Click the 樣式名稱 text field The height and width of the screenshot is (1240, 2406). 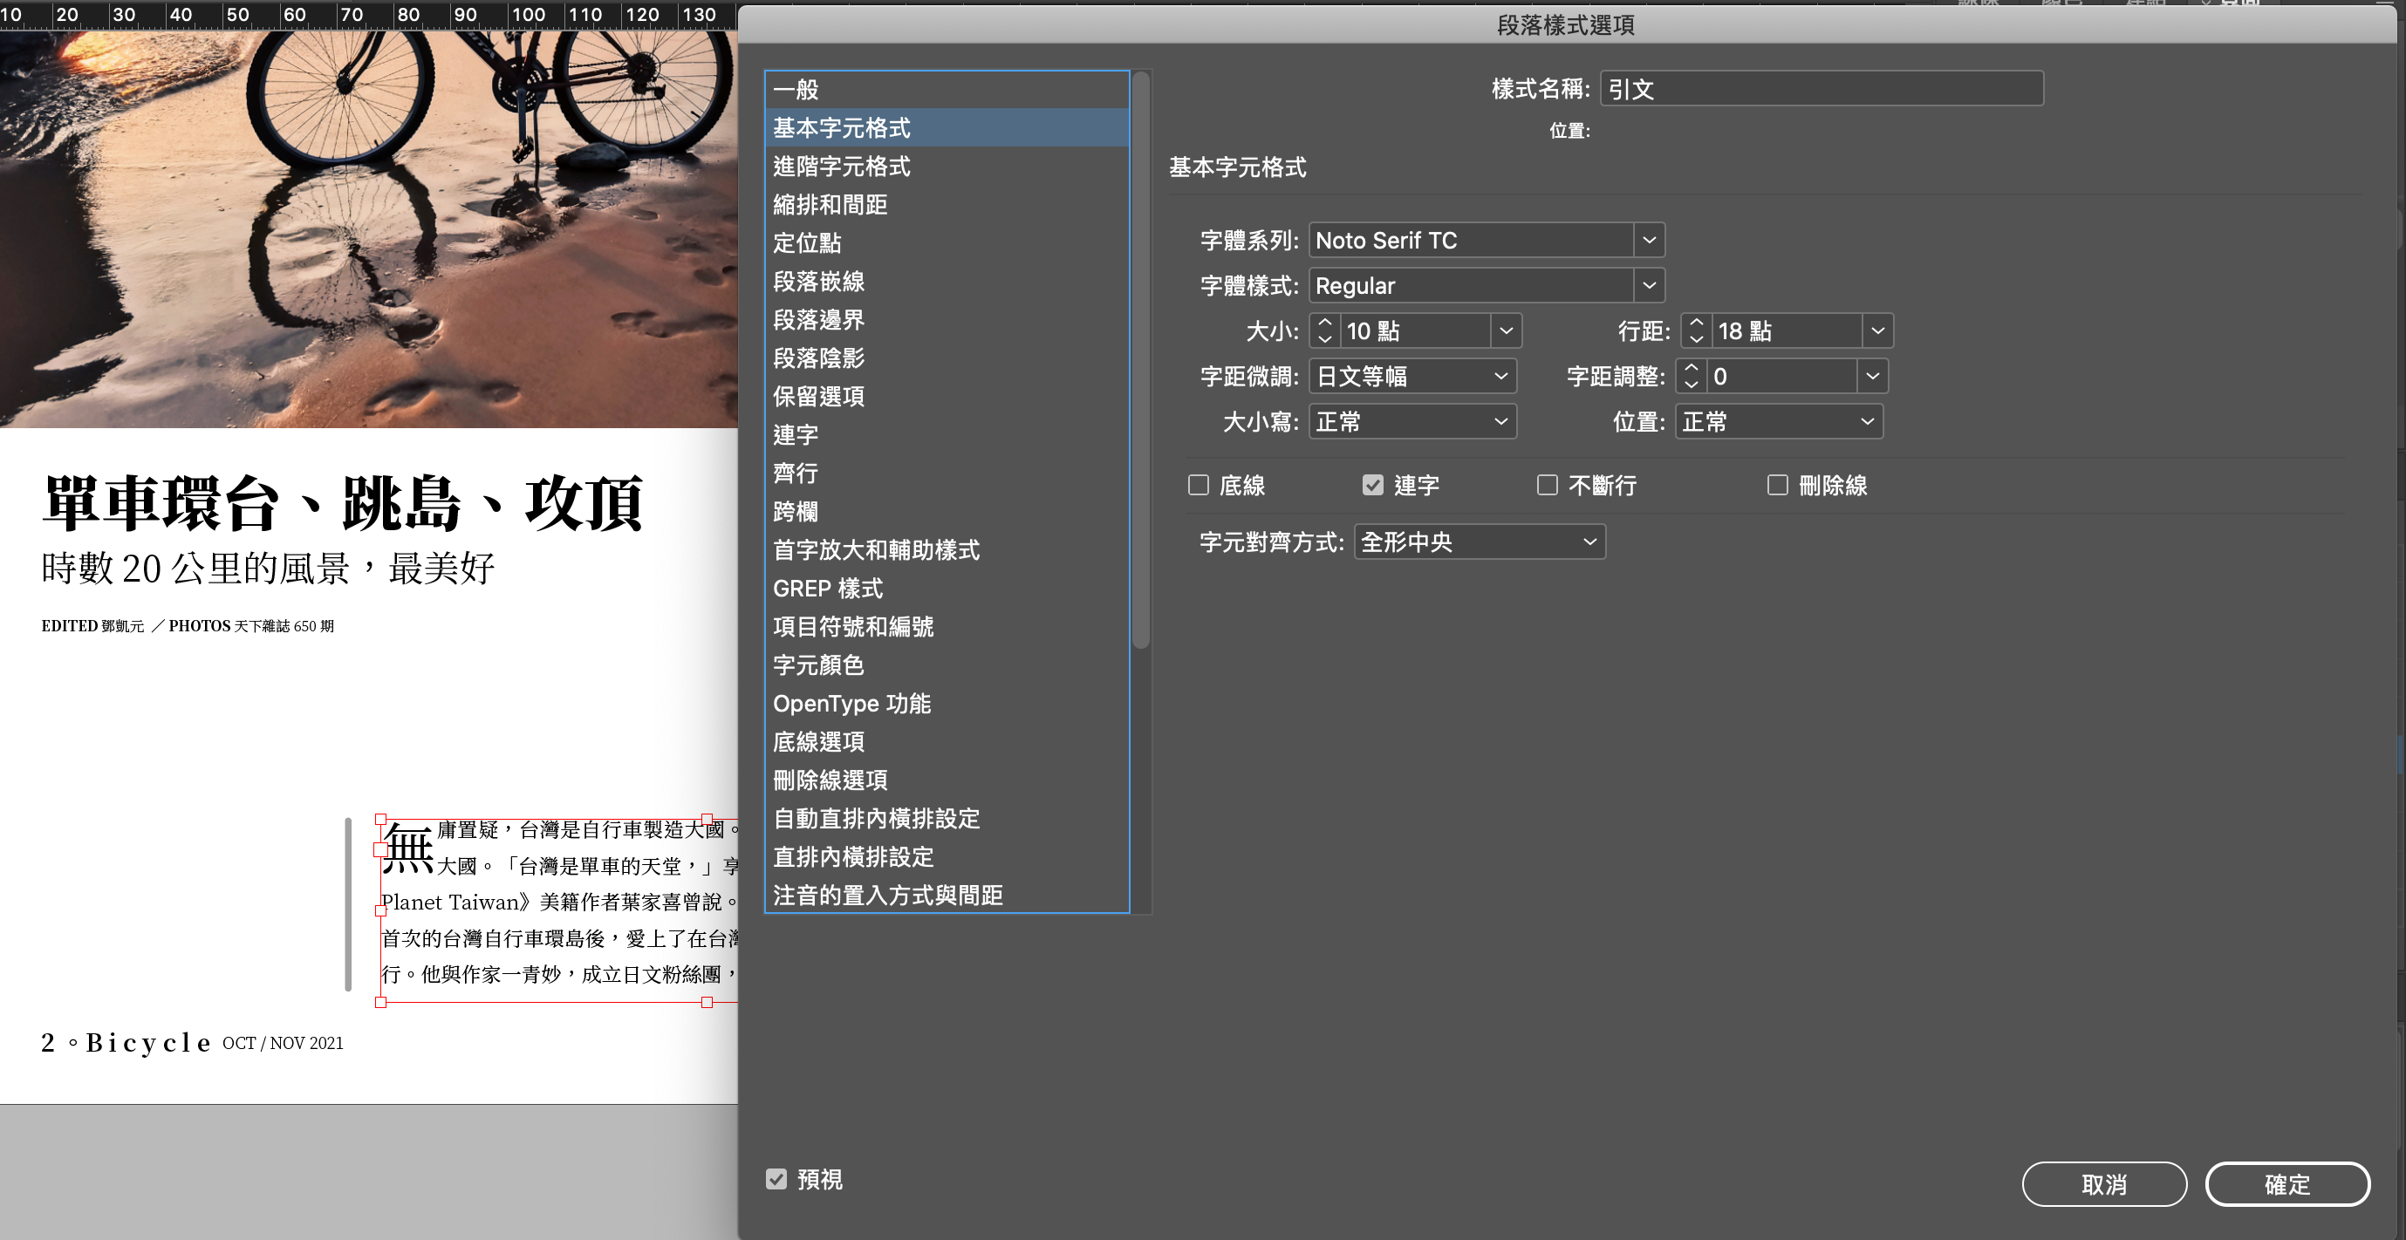coord(1822,89)
